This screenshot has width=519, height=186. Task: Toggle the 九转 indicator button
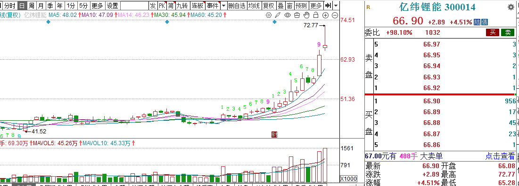point(183,6)
